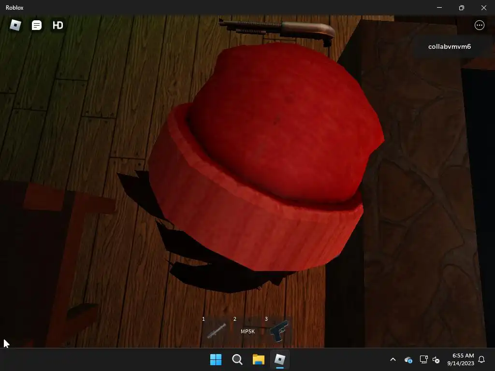Restore down the Roblox window
Screen dimensions: 495x371
pos(462,8)
